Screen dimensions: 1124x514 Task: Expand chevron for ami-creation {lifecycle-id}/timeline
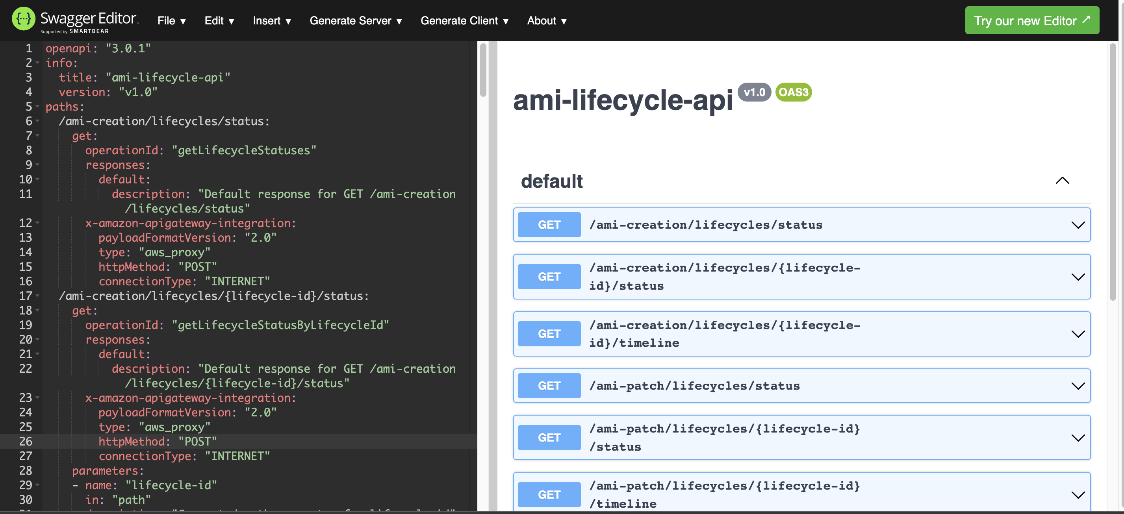pyautogui.click(x=1078, y=334)
